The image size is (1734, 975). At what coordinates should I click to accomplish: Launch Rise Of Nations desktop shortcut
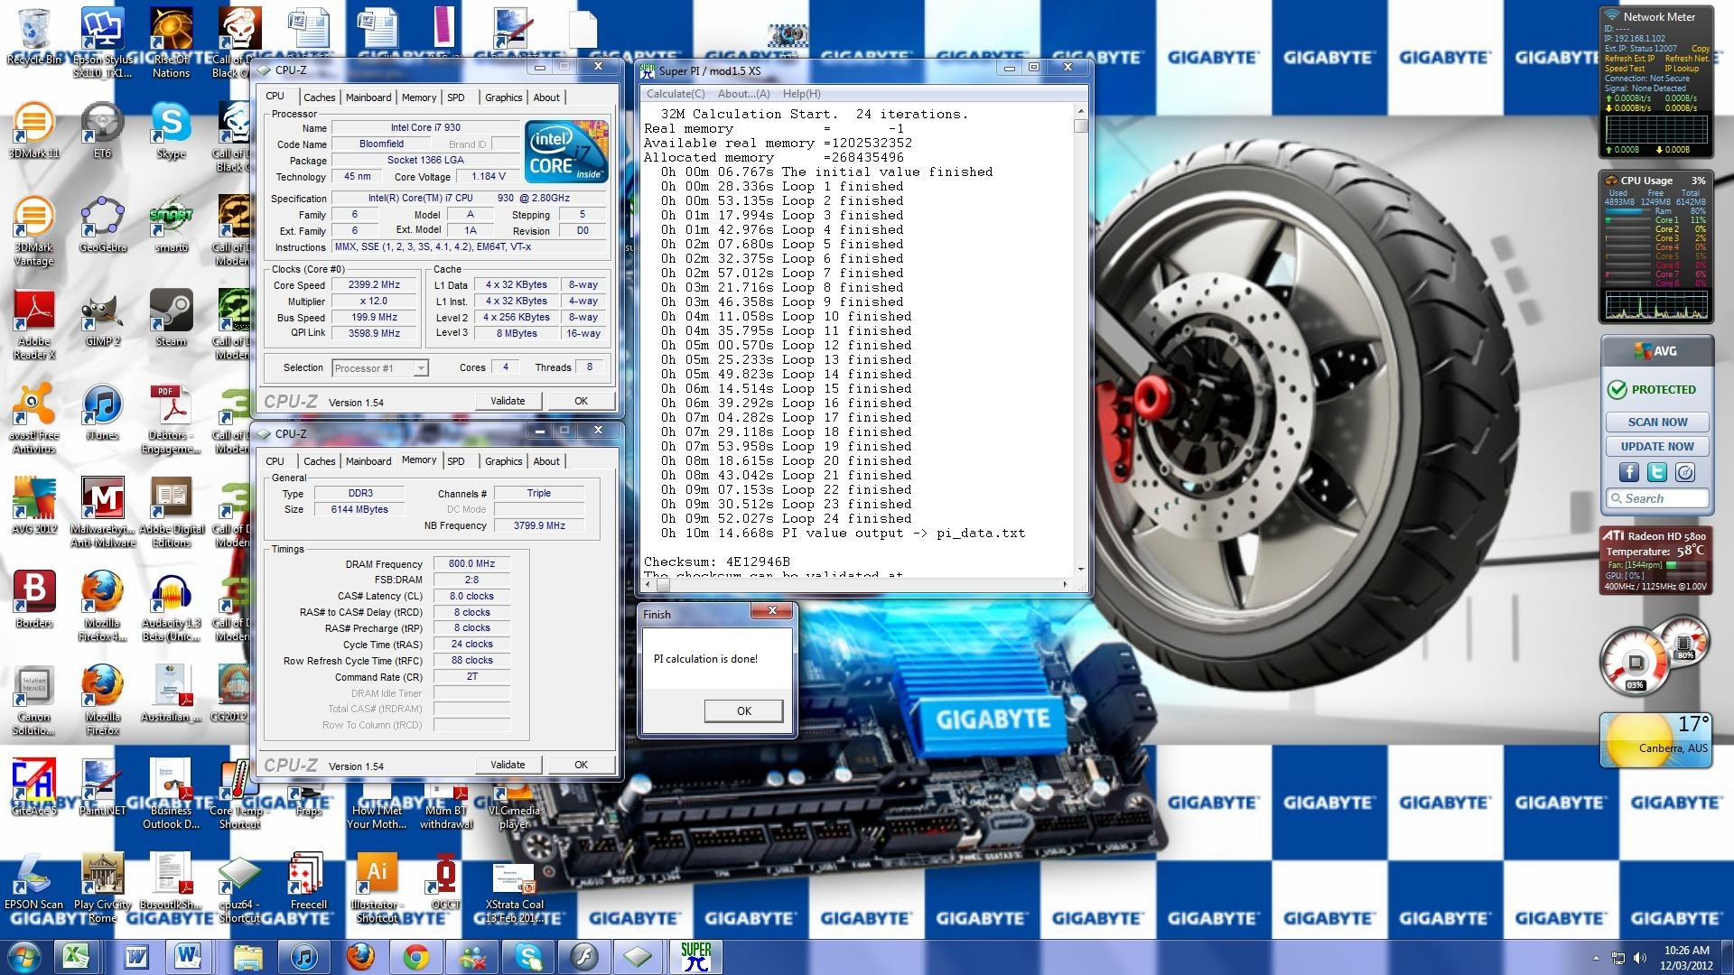(171, 42)
